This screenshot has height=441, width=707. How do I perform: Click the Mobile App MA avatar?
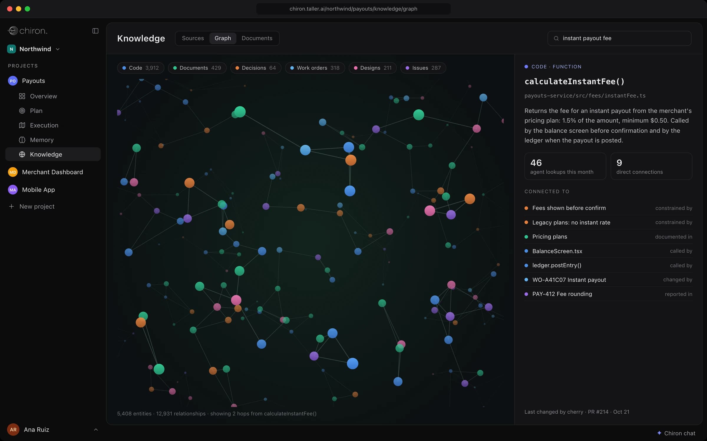(x=13, y=190)
